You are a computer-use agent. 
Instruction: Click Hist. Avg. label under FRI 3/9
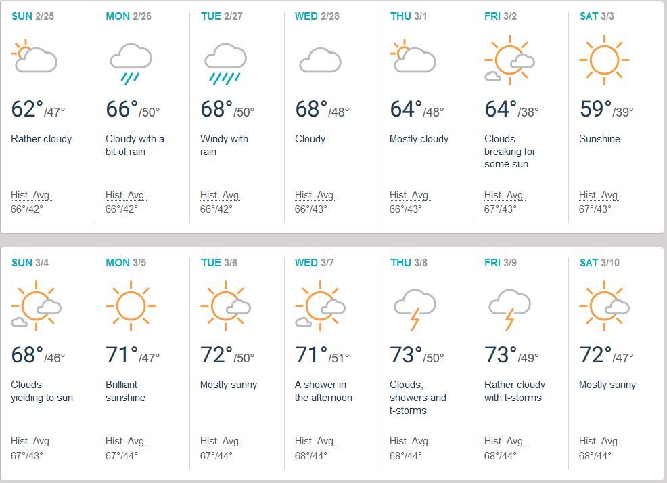point(505,441)
